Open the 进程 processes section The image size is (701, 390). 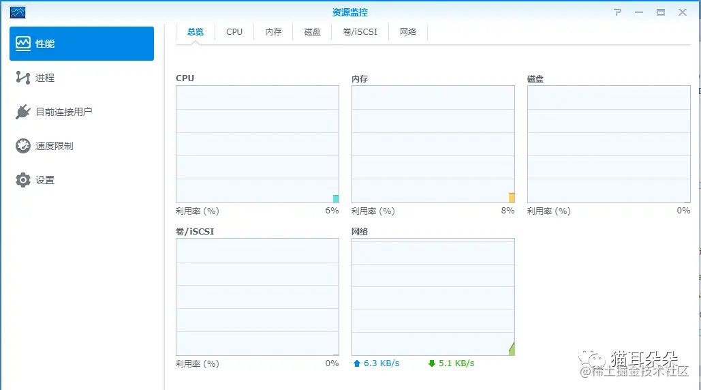coord(82,78)
